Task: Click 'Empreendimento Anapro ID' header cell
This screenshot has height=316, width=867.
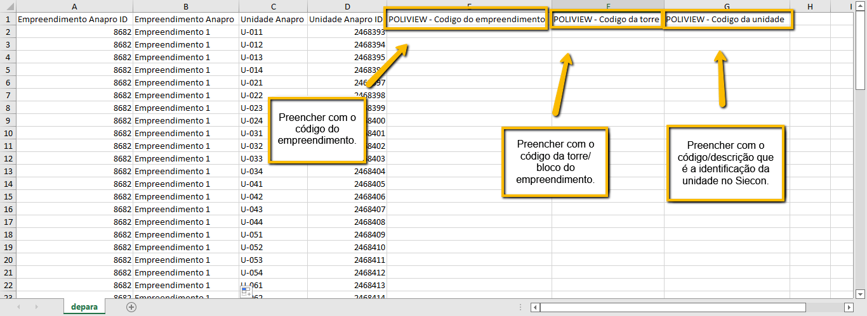Action: point(74,20)
